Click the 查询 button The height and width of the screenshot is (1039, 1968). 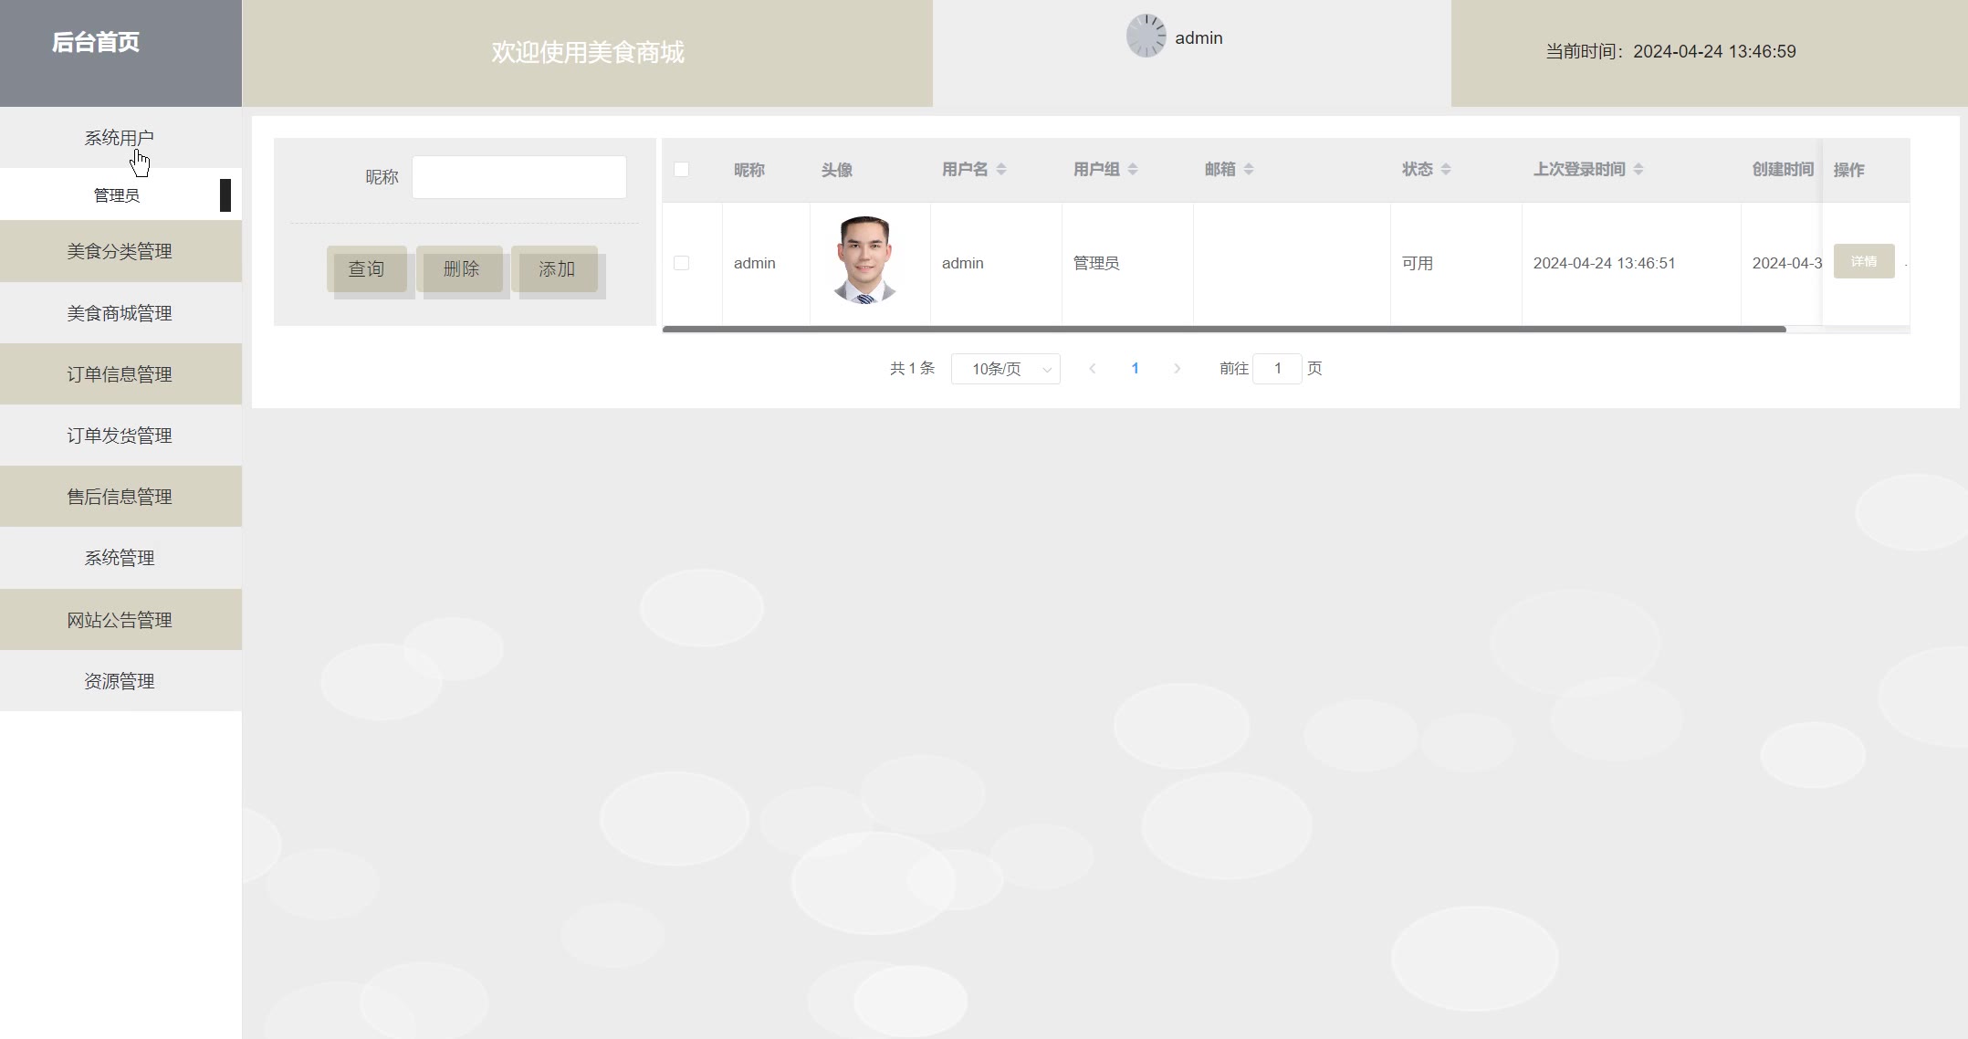[366, 268]
